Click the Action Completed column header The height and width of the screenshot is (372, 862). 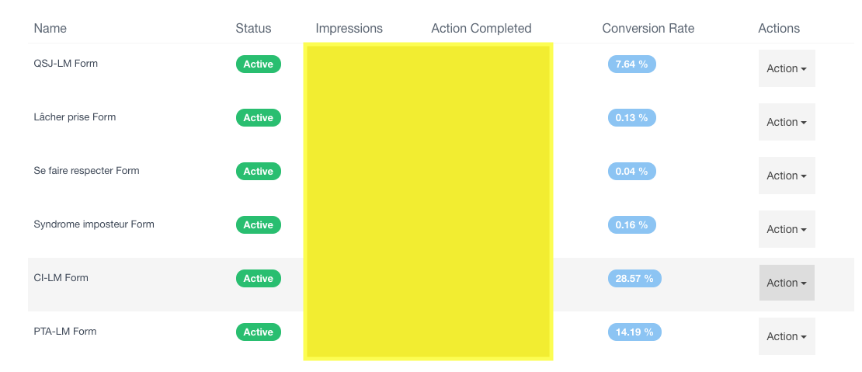(481, 28)
